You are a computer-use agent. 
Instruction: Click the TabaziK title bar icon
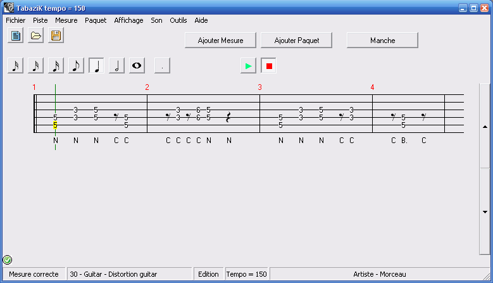pyautogui.click(x=9, y=8)
